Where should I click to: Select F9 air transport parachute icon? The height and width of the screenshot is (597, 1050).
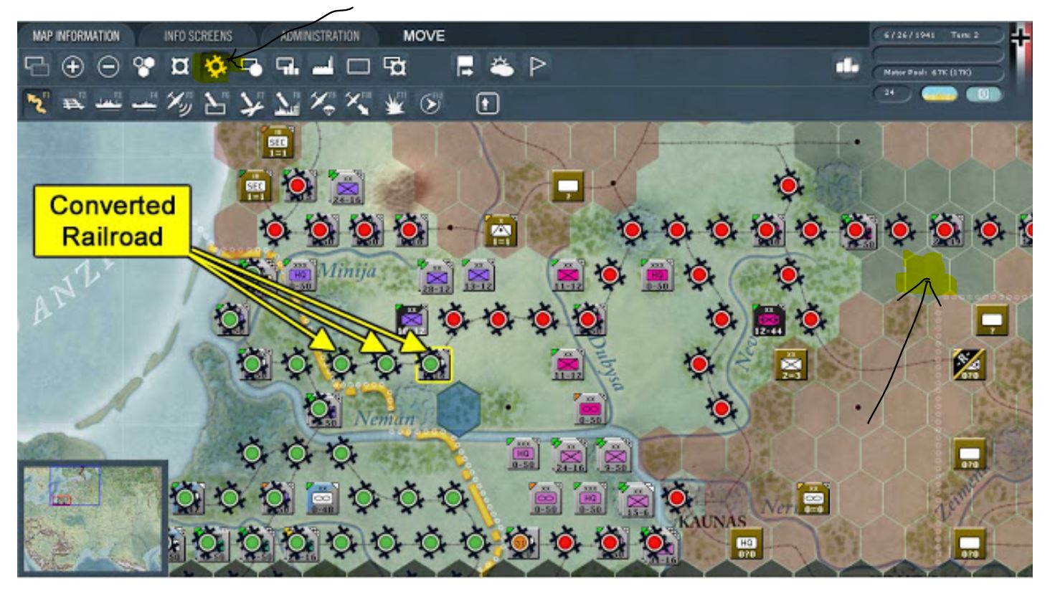click(x=323, y=103)
